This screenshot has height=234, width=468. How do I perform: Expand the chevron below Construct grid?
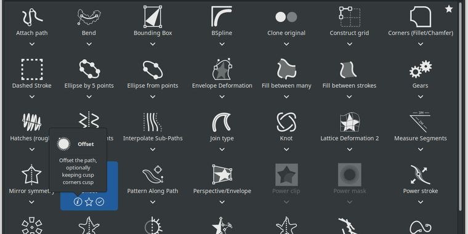(x=350, y=44)
